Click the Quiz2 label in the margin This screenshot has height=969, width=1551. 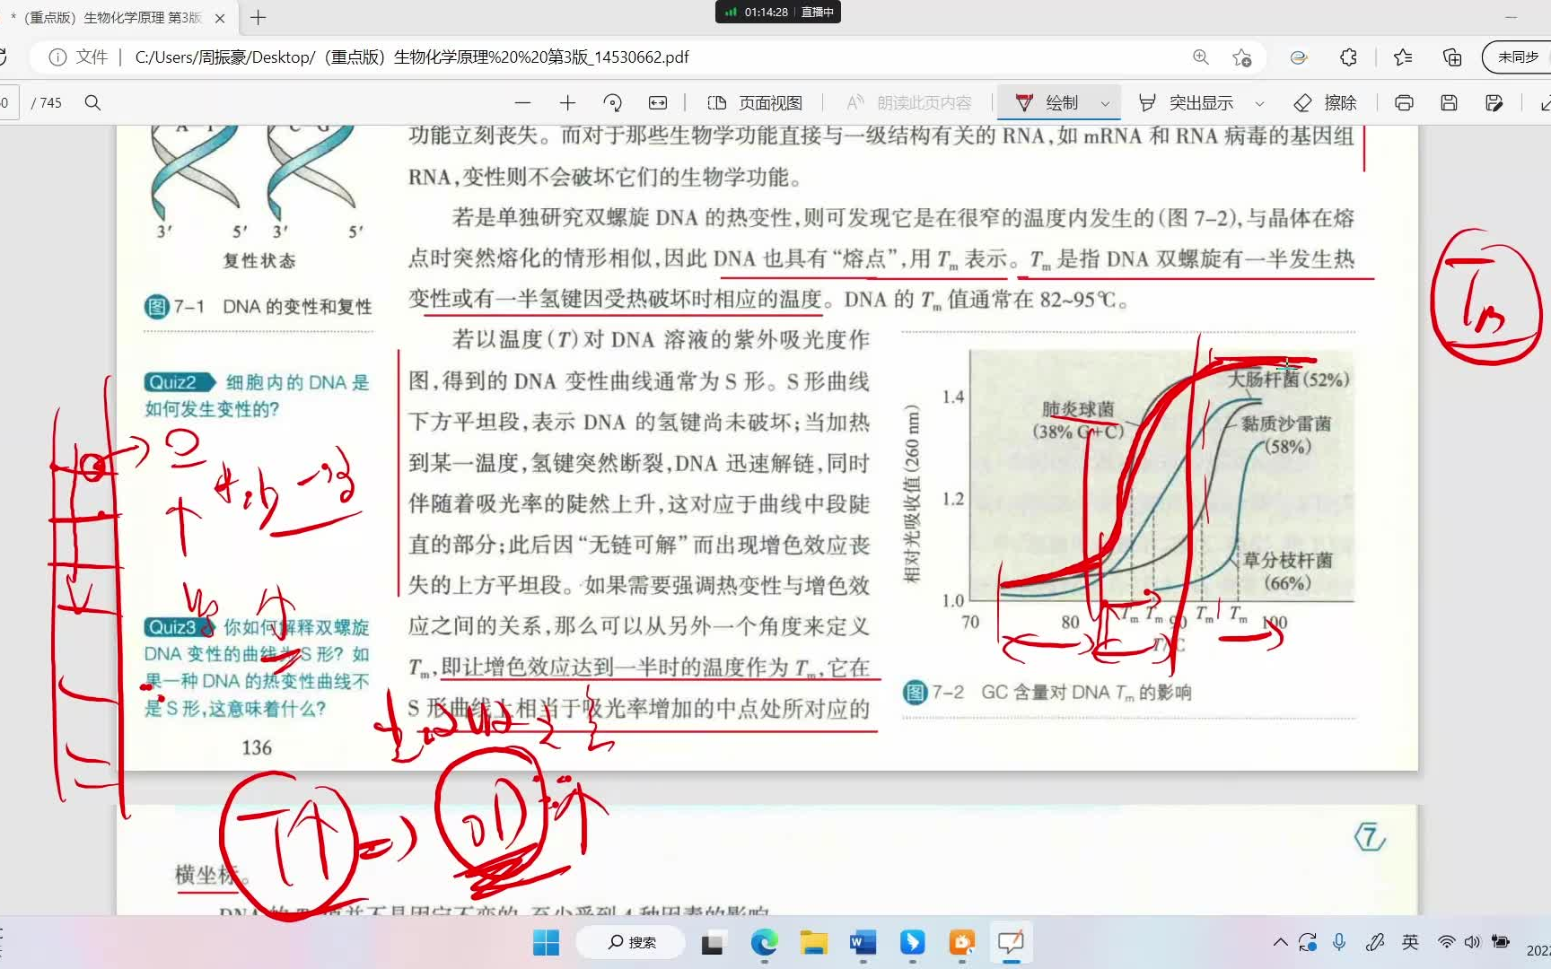[180, 382]
